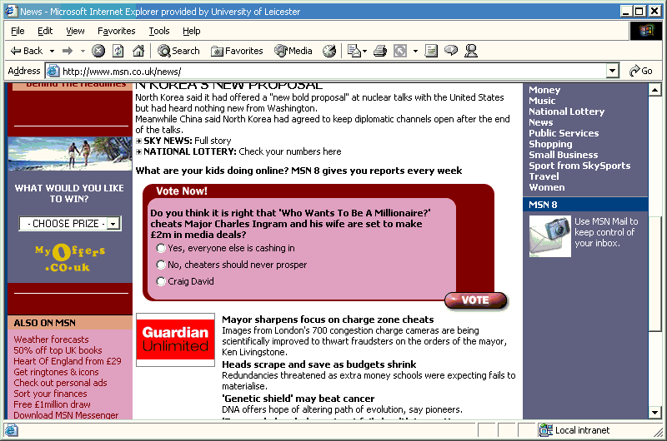
Task: Click the scrollbar down arrow
Action: (x=654, y=412)
